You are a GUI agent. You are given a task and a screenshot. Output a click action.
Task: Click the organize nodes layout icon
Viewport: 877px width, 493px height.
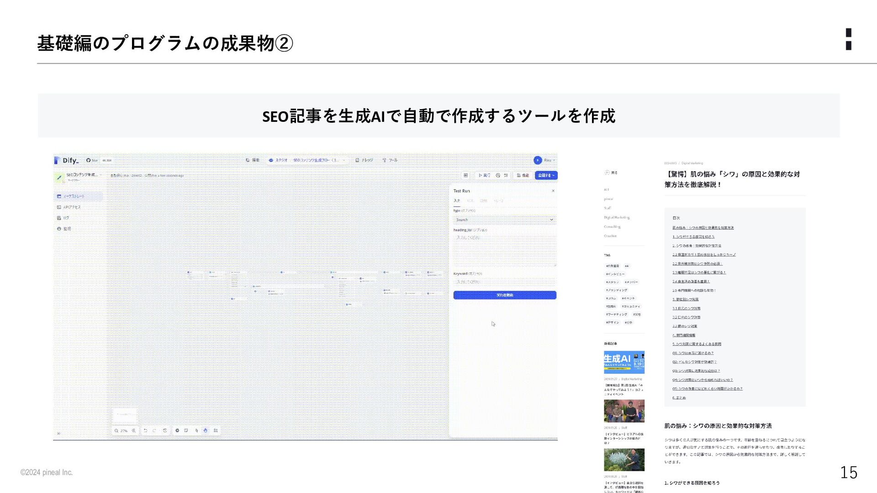pyautogui.click(x=216, y=430)
